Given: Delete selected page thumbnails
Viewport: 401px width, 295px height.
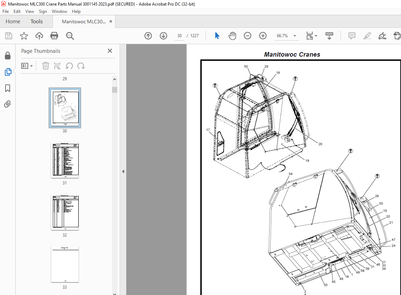Looking at the screenshot, I should click(46, 66).
